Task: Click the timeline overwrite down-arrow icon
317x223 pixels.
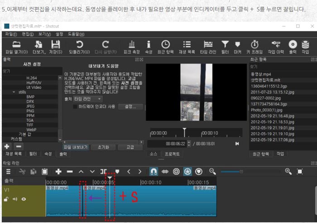Action: [x=92, y=172]
